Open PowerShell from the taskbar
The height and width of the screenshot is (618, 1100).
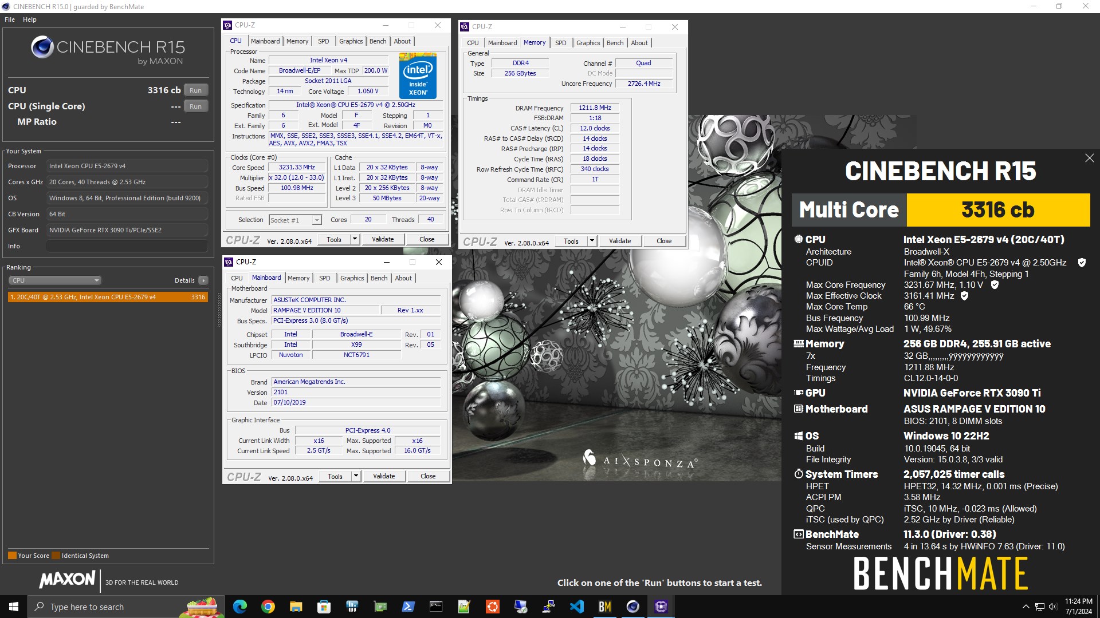pyautogui.click(x=408, y=607)
